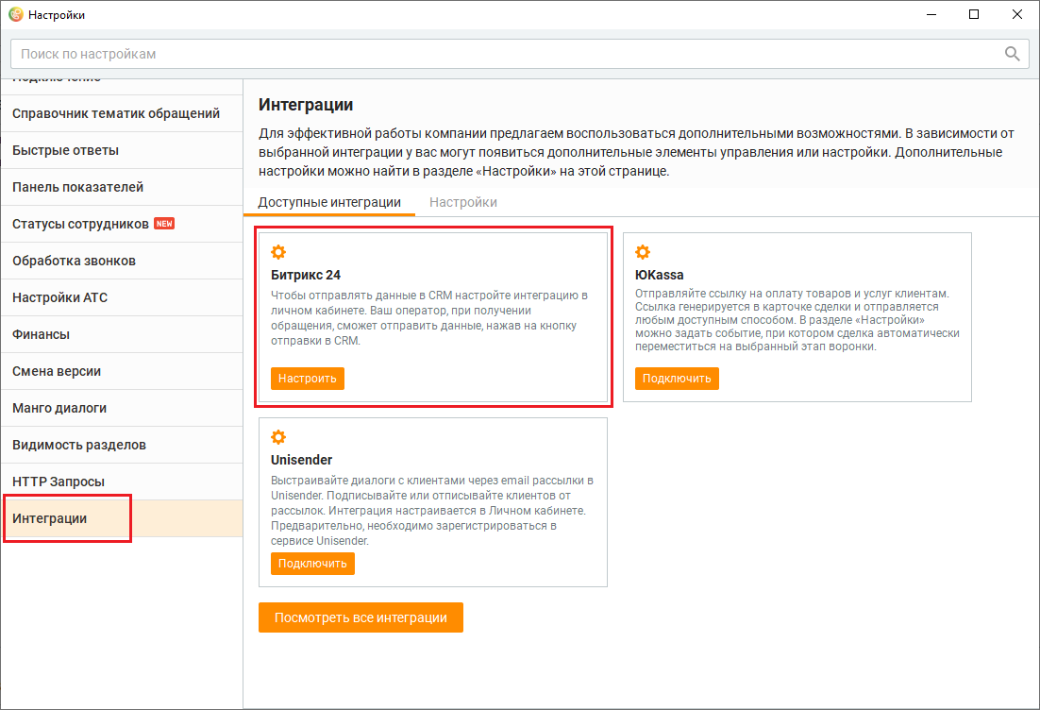Select Быстрые ответы in sidebar
The width and height of the screenshot is (1040, 710).
tap(122, 151)
